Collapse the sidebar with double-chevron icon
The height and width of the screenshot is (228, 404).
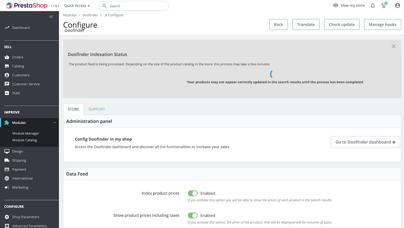(51, 17)
